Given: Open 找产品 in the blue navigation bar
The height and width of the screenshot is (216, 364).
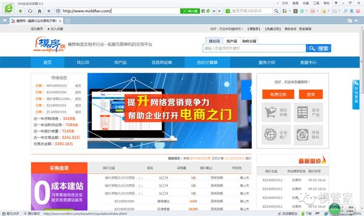Looking at the screenshot, I should click(x=120, y=63).
